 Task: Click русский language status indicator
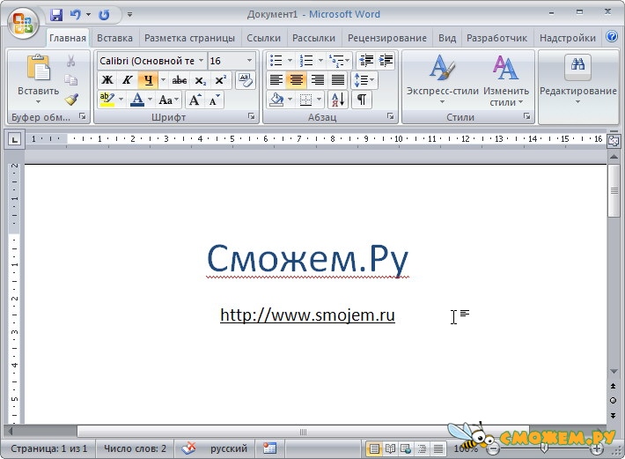click(x=229, y=448)
